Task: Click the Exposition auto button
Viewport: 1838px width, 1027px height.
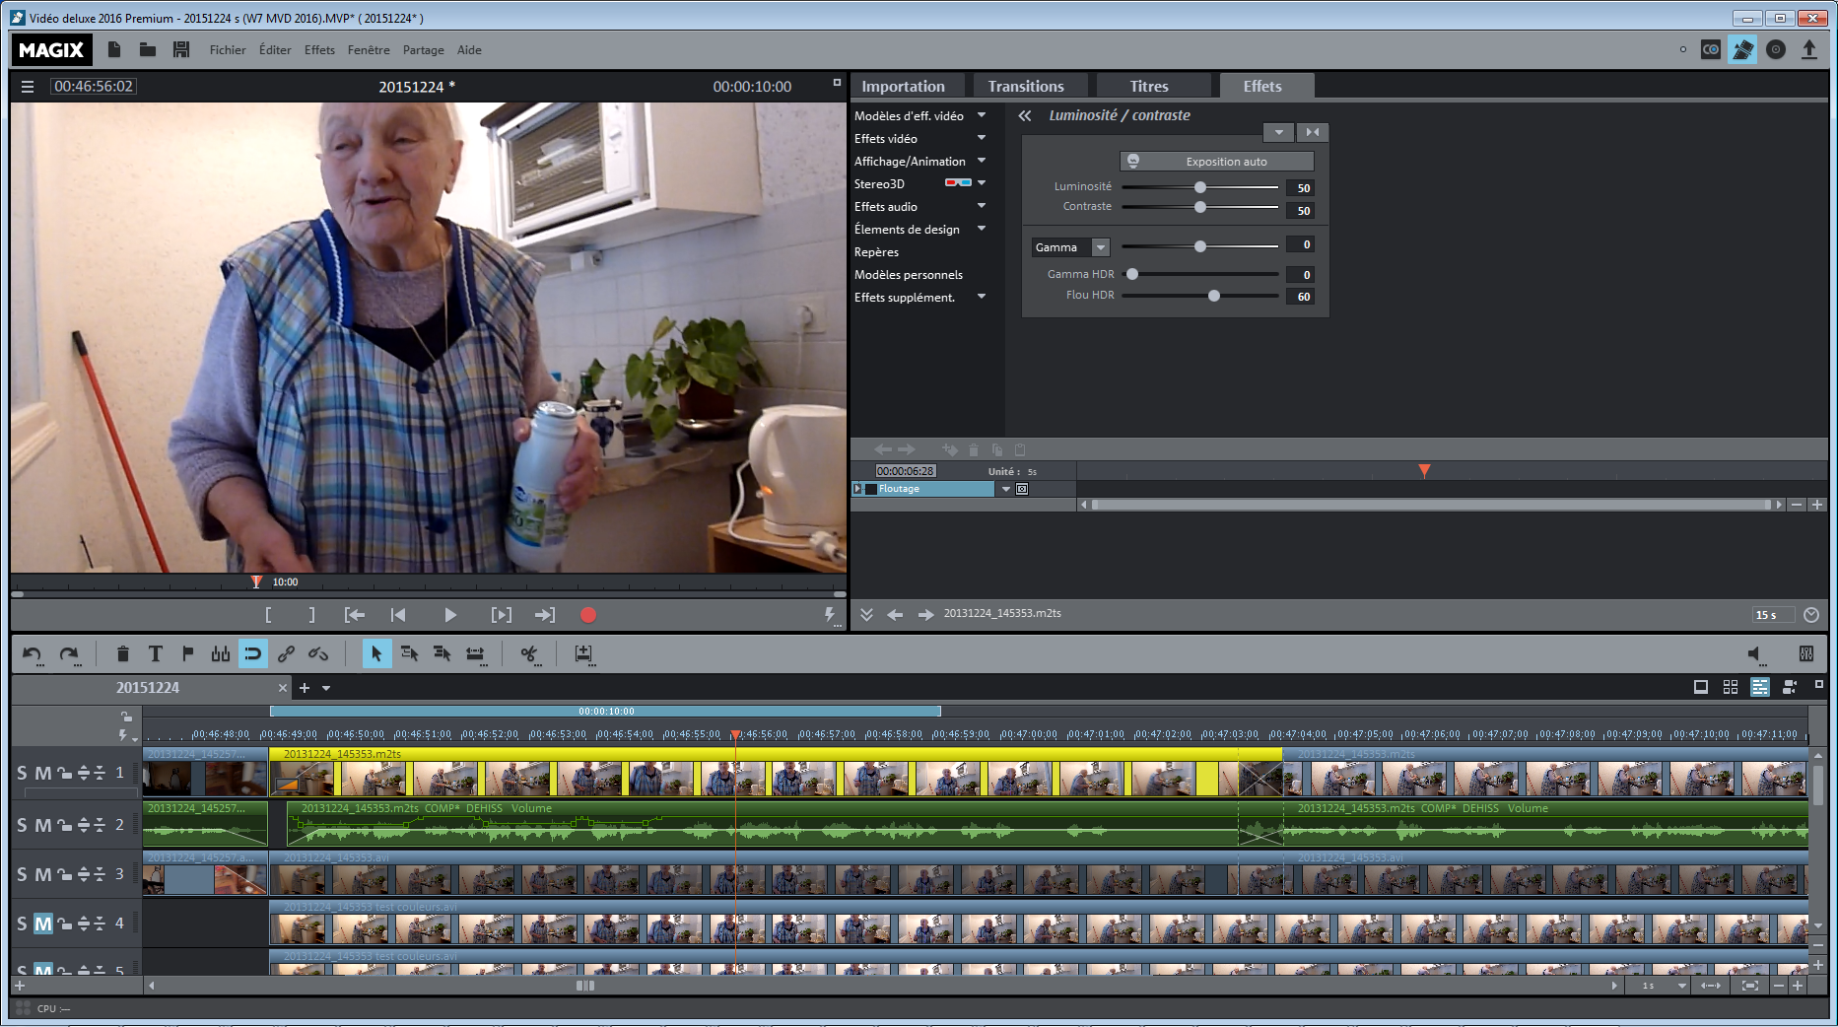Action: pyautogui.click(x=1217, y=161)
